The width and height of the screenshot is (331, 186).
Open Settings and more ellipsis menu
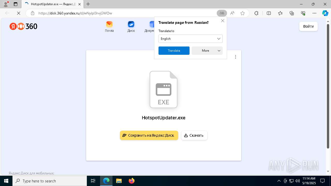(314, 13)
